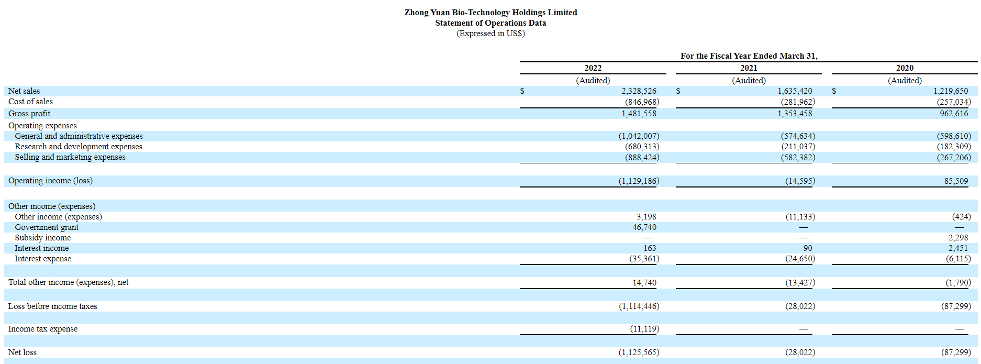
Task: Click the 2022 net loss value (1,125,565)
Action: pyautogui.click(x=639, y=352)
